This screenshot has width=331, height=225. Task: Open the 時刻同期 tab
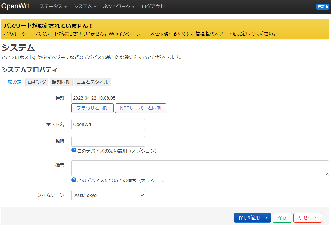click(x=61, y=82)
